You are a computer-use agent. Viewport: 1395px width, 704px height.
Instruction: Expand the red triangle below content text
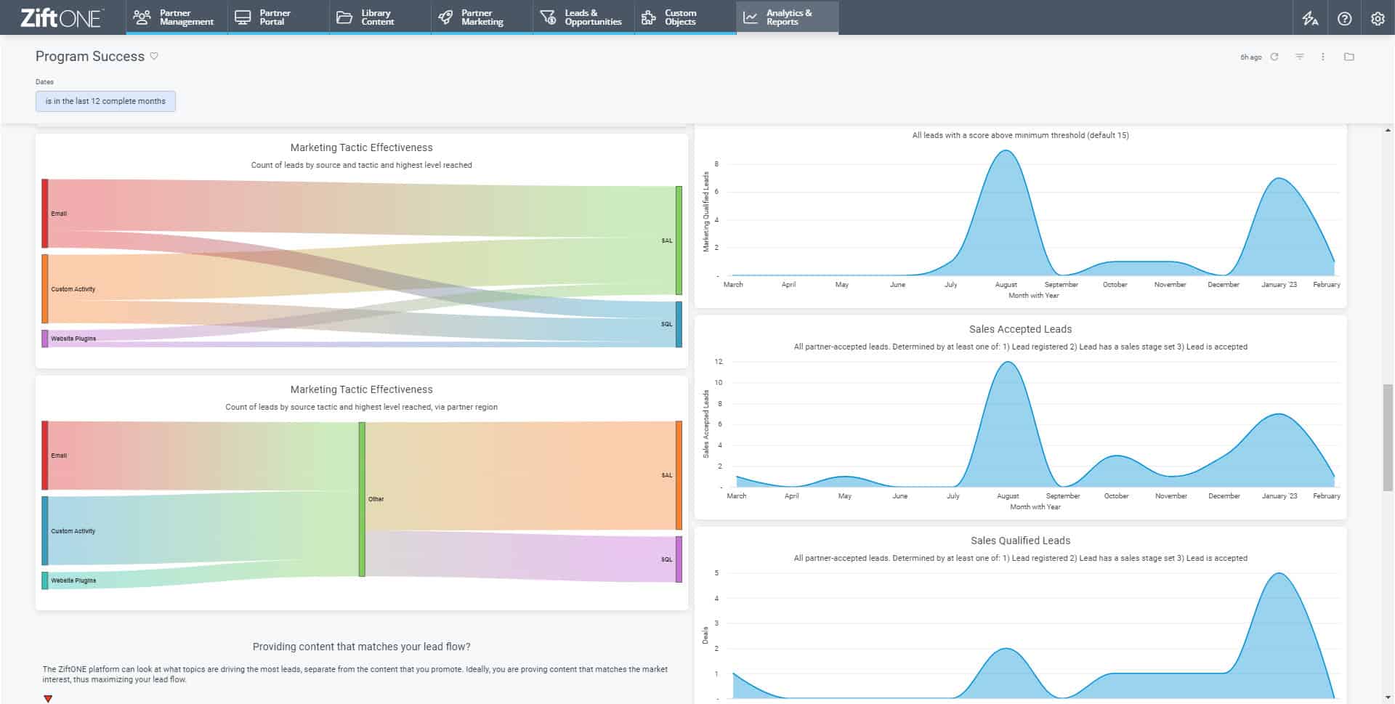pyautogui.click(x=48, y=698)
